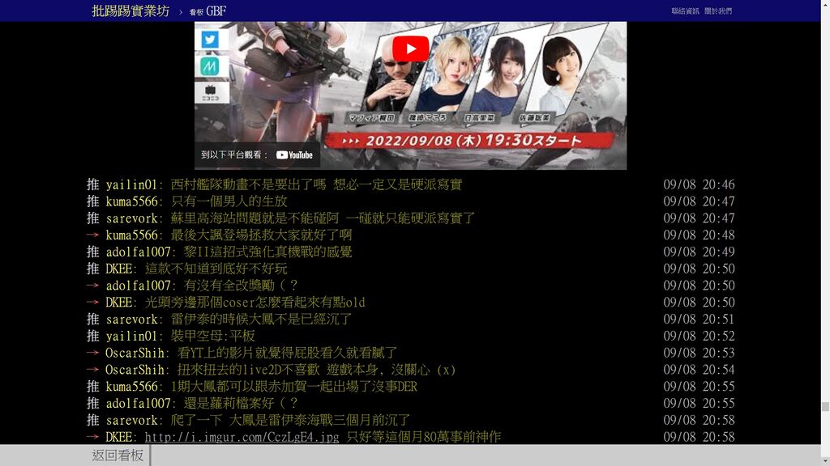This screenshot has height=466, width=830.
Task: Click the timestamp 09/08 20:51
Action: coord(699,320)
